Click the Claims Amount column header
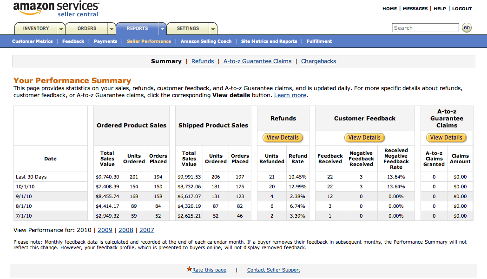Screen dimensions: 487x279 [x=461, y=159]
